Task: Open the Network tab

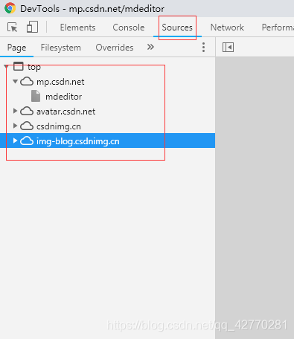Action: (x=227, y=28)
